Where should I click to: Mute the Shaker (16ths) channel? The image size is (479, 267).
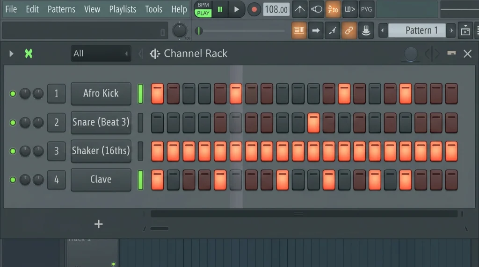point(13,151)
